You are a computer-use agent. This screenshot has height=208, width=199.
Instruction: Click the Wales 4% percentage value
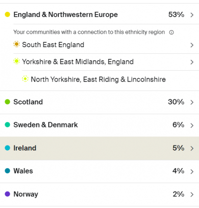pyautogui.click(x=178, y=171)
